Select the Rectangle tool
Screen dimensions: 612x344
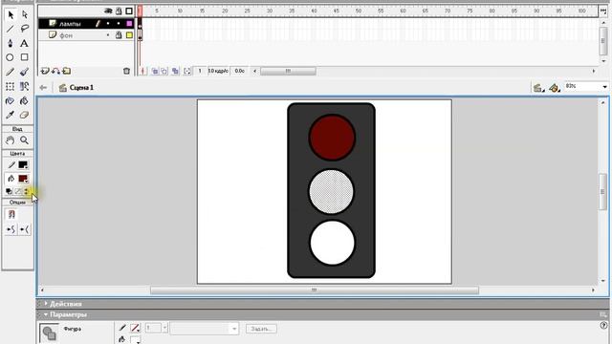click(24, 57)
